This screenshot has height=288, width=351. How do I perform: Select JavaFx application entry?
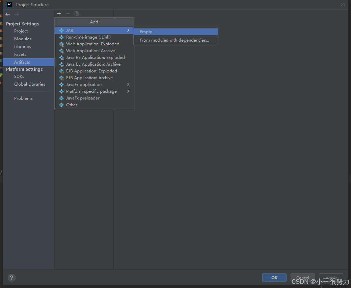[x=94, y=84]
